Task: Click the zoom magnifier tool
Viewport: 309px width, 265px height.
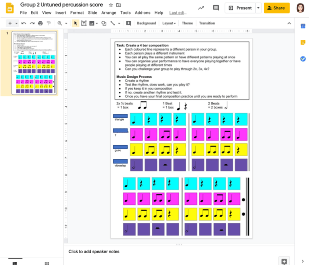Action: (60, 23)
